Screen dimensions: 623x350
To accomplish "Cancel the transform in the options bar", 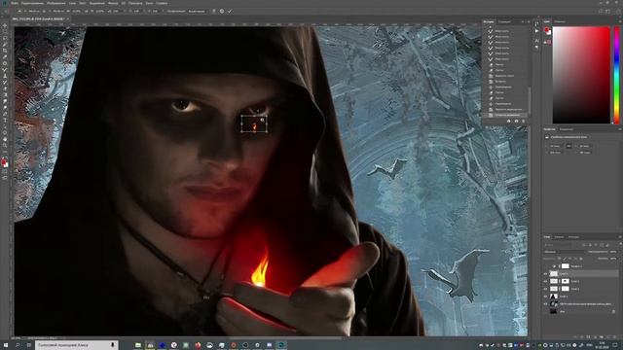I will (x=222, y=11).
